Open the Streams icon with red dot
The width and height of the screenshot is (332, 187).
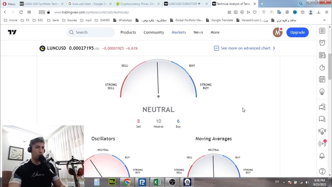pyautogui.click(x=322, y=143)
